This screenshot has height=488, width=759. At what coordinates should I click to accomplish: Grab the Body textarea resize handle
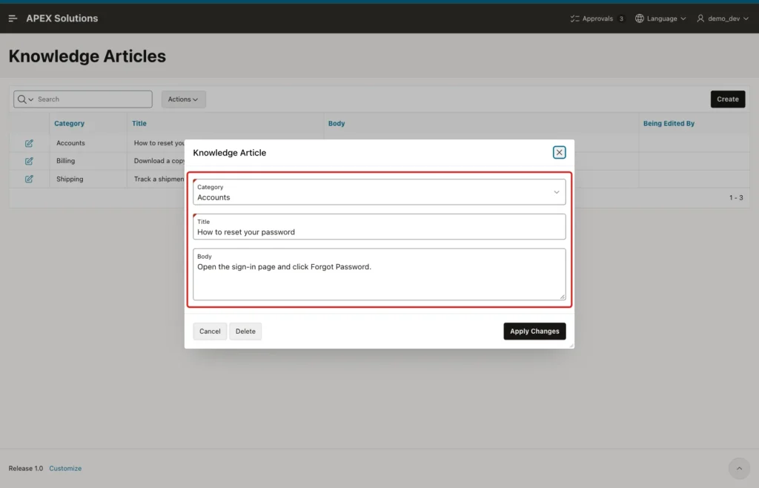tap(562, 297)
